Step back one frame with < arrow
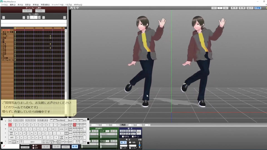Image resolution: width=267 pixels, height=150 pixels. click(x=28, y=17)
